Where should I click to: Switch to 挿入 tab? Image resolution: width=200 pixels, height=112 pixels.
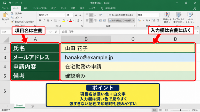[26, 8]
